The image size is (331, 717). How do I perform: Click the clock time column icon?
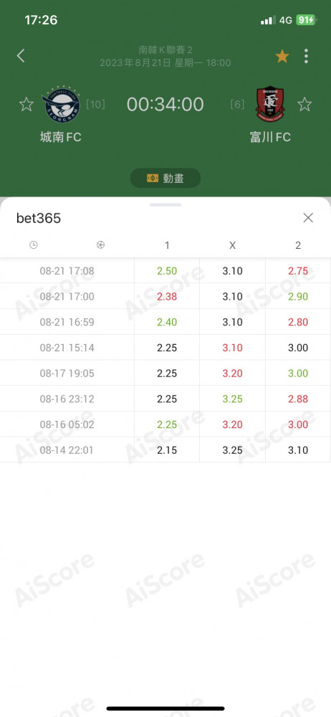tap(34, 245)
